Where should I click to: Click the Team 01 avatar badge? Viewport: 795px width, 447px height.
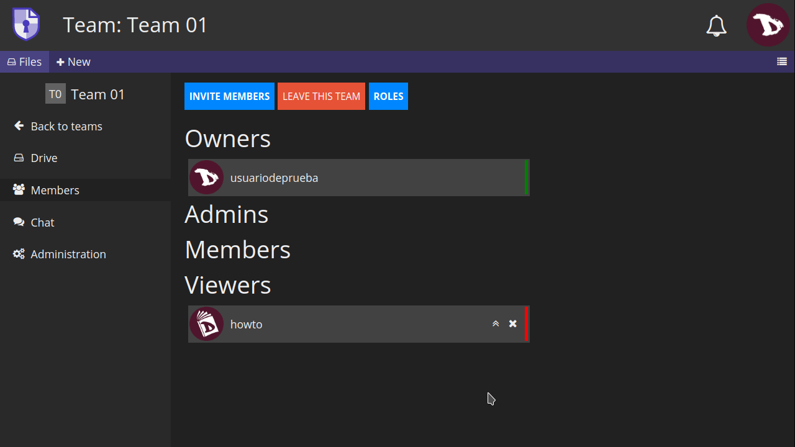(x=55, y=94)
